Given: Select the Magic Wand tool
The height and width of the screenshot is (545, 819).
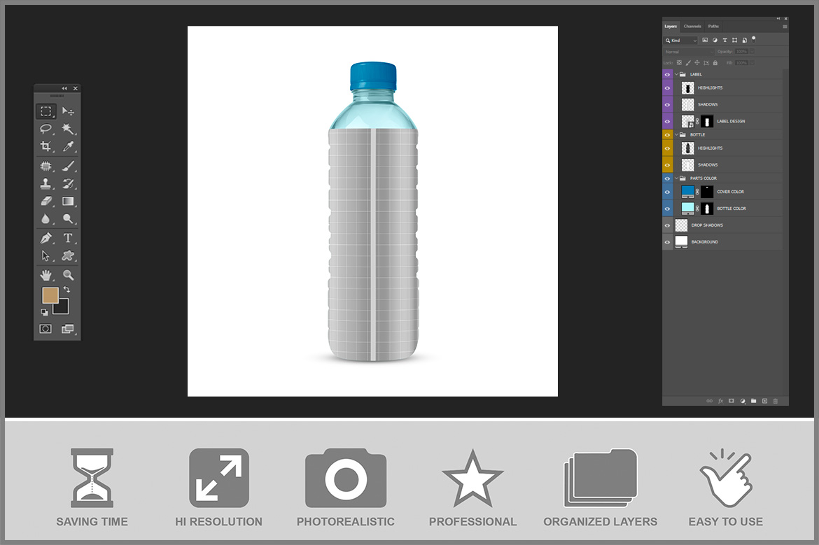Looking at the screenshot, I should click(x=68, y=129).
